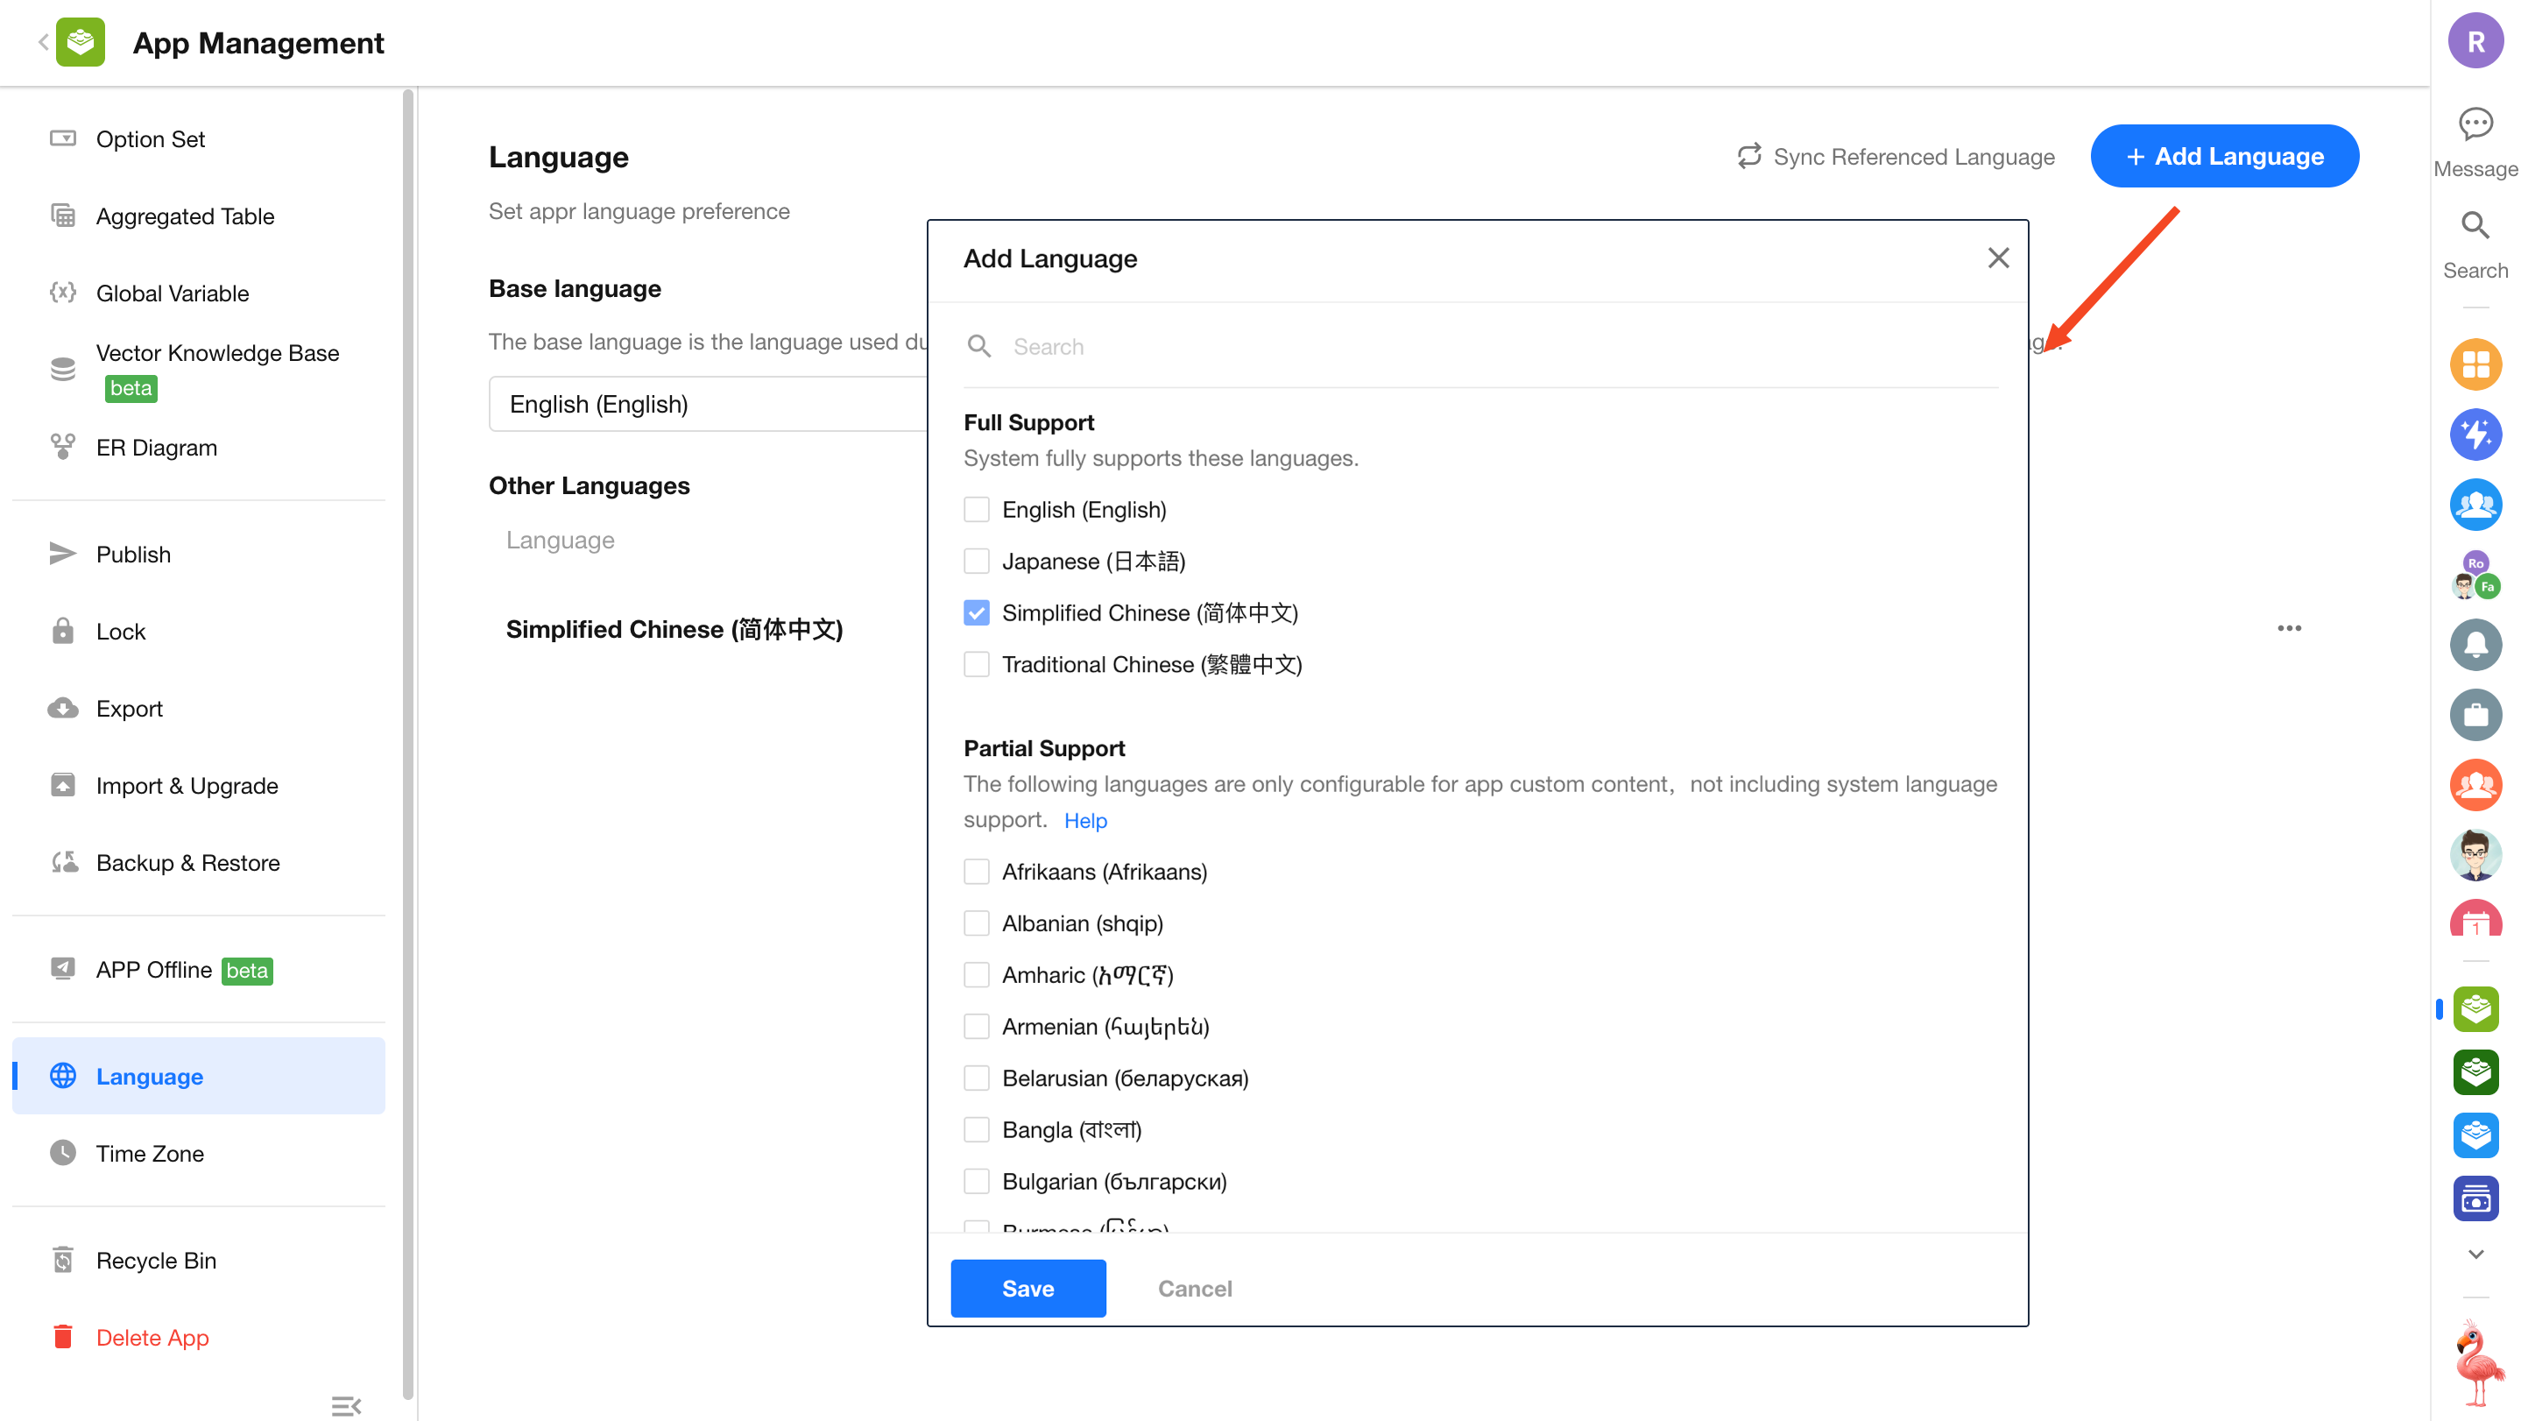Select Publish from the sidebar menu
This screenshot has height=1421, width=2521.
(x=133, y=554)
